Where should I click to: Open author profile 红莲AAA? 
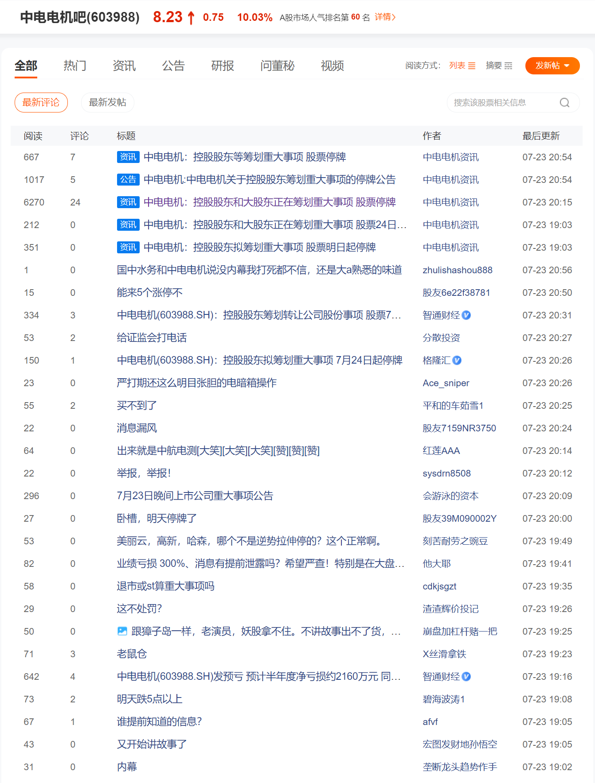(442, 451)
